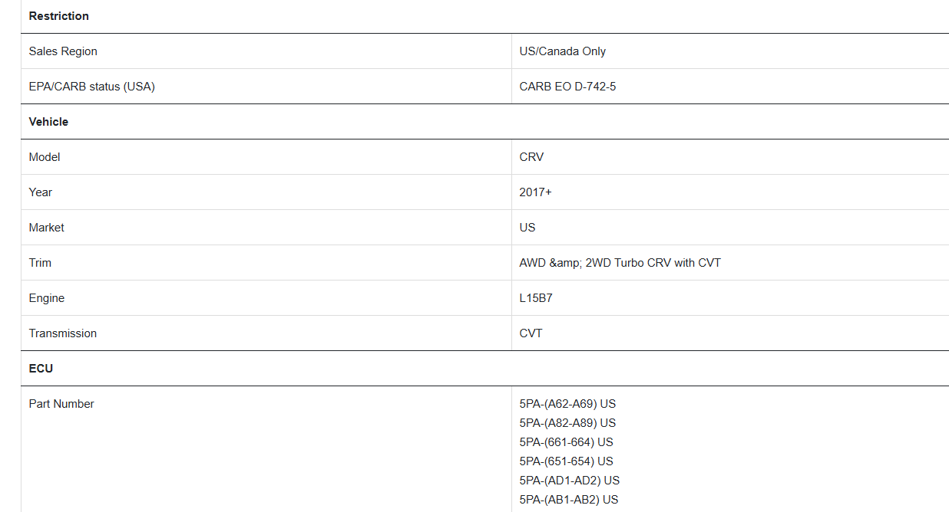Click the 2017+ year value

[x=536, y=192]
